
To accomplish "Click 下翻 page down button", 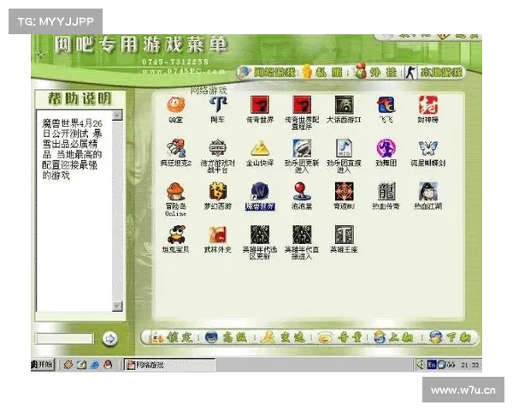I will [x=451, y=337].
